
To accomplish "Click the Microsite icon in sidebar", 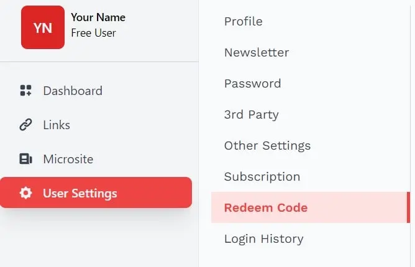I will [25, 159].
